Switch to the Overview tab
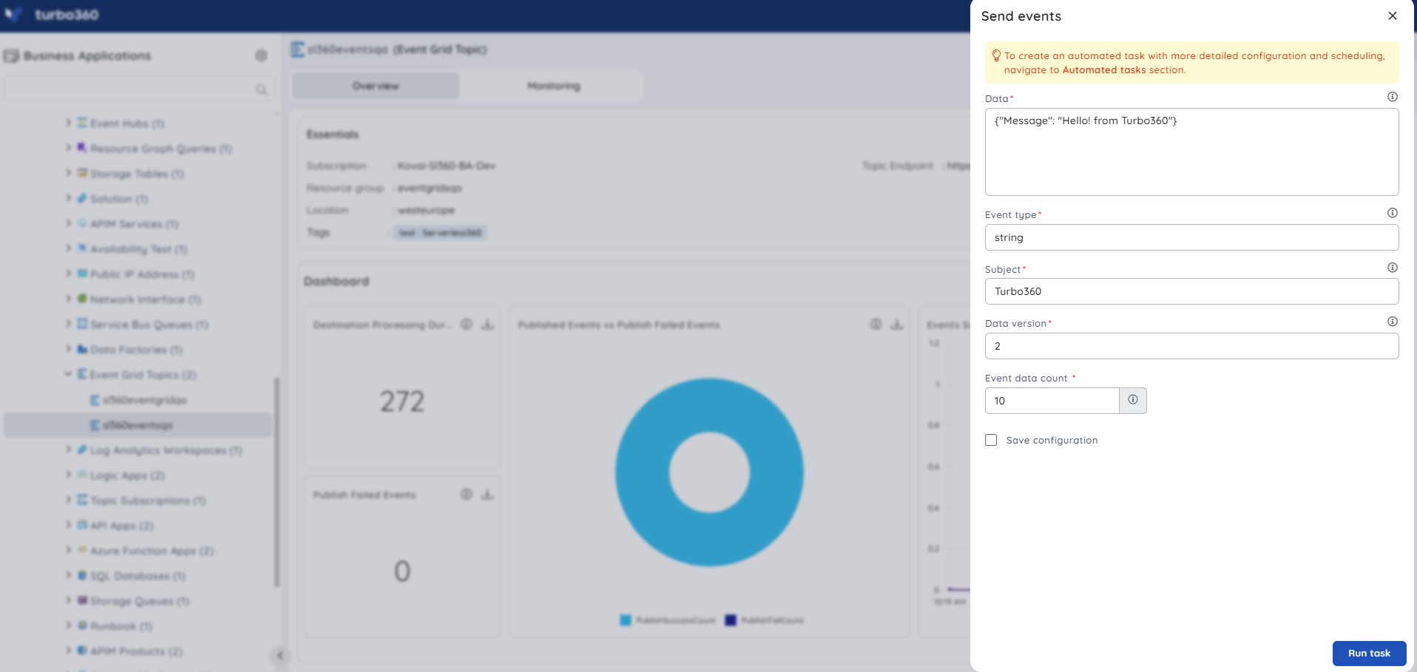 376,86
